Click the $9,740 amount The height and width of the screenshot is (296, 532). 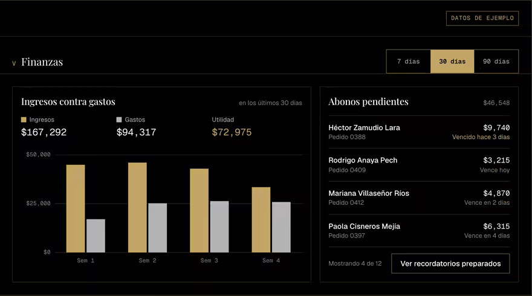pos(496,128)
